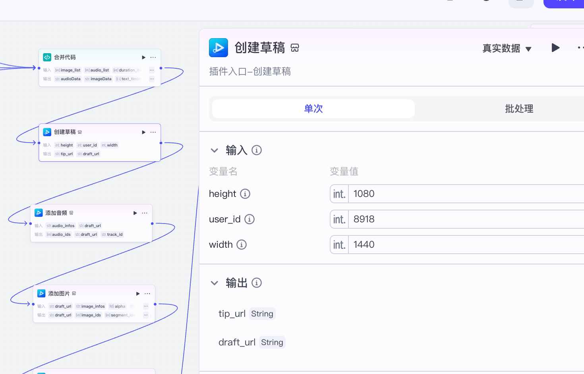Open more options on 合并代码 node
Screen dimensions: 584x374
tap(153, 58)
